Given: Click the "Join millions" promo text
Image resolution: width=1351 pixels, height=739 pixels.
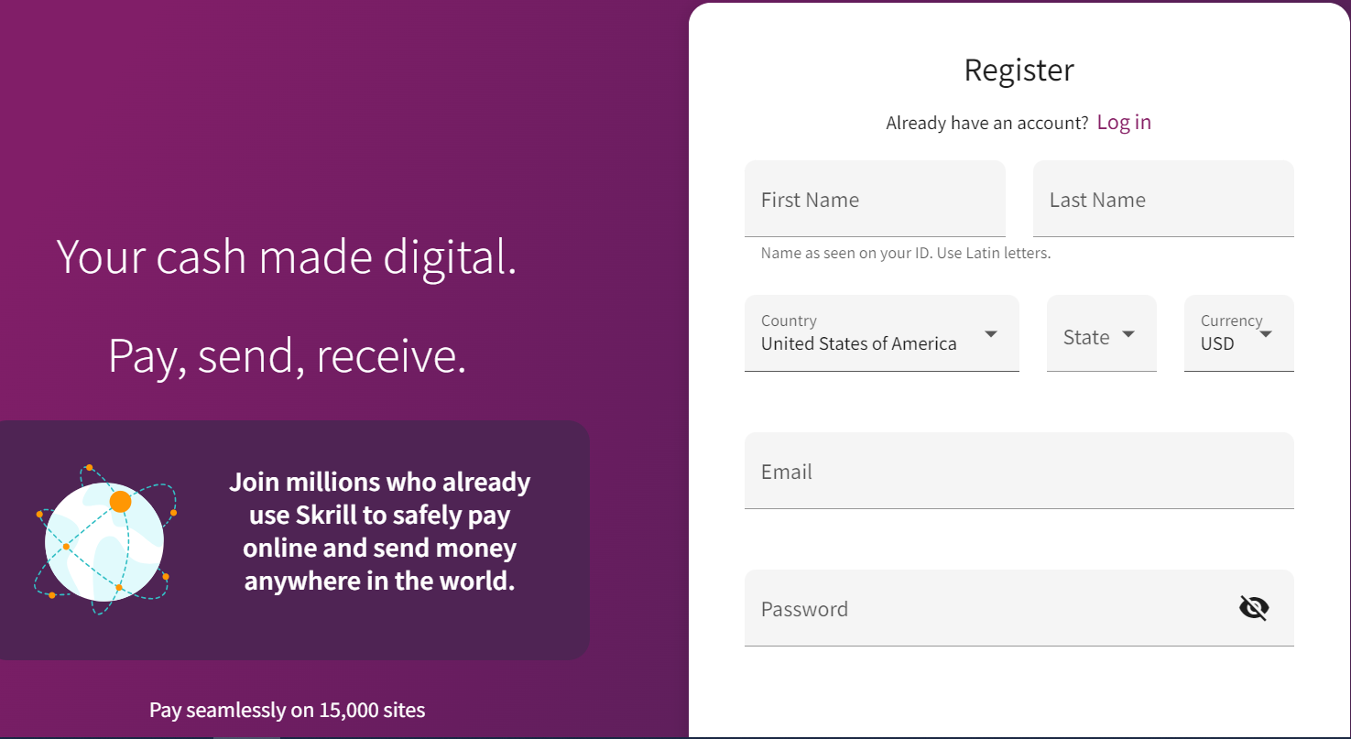Looking at the screenshot, I should pos(379,531).
